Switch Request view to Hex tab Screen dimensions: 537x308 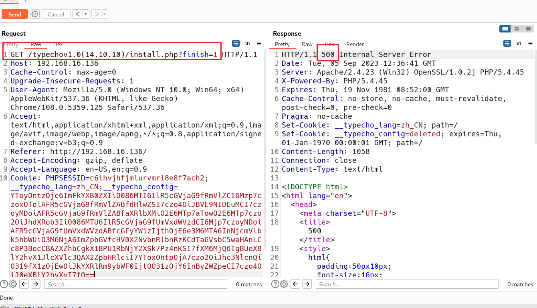(x=58, y=44)
